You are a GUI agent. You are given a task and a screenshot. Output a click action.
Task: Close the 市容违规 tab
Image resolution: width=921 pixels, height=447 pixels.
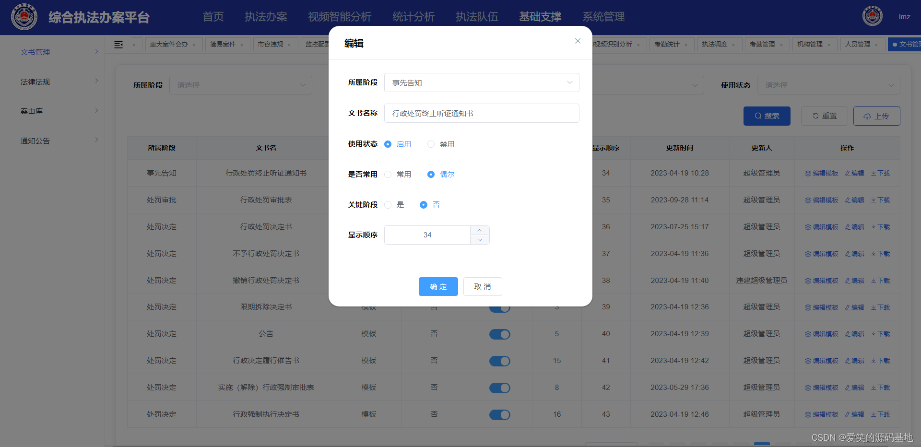coord(289,45)
